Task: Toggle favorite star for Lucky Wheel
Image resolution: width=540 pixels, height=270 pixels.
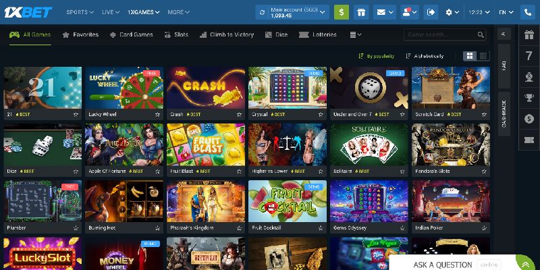Action: pos(157,114)
